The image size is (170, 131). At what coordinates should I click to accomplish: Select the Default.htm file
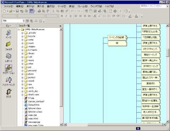coord(34,105)
